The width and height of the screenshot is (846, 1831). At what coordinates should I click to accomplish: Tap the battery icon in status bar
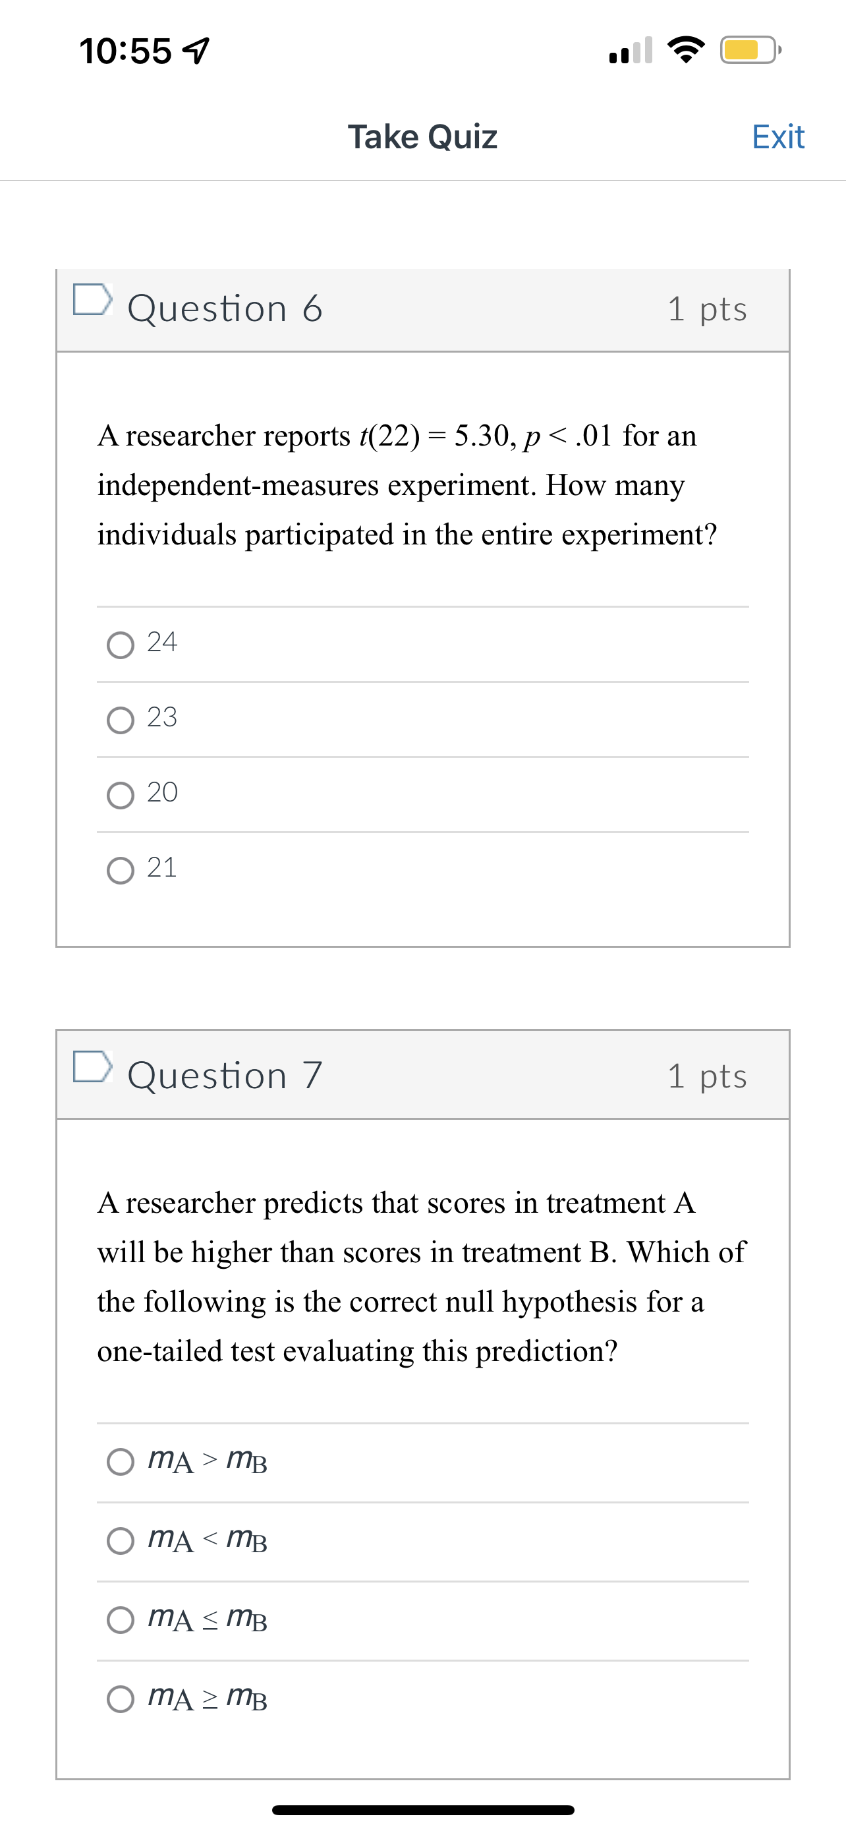(x=747, y=49)
